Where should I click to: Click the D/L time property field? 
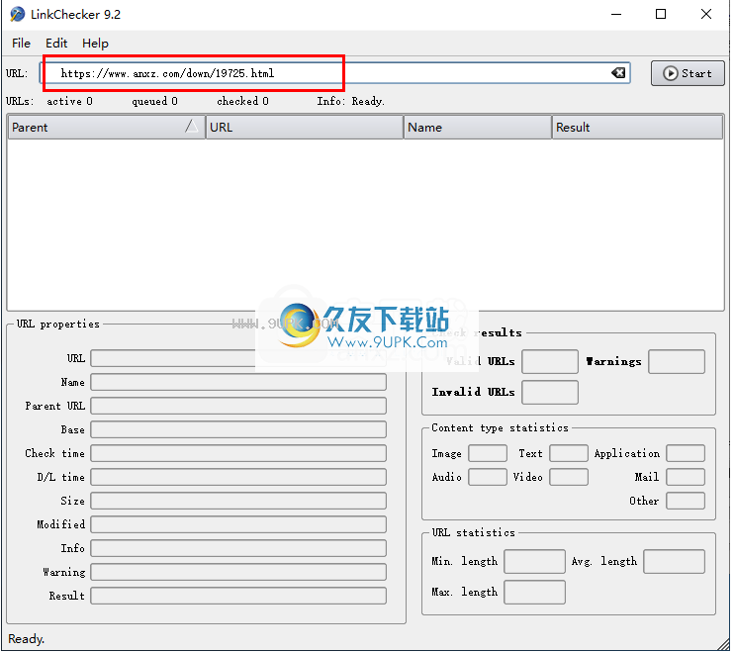click(x=238, y=477)
